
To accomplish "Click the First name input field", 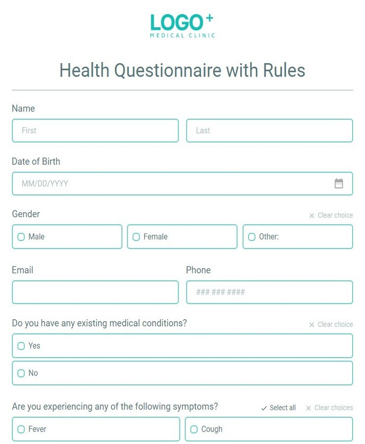I will (x=95, y=131).
